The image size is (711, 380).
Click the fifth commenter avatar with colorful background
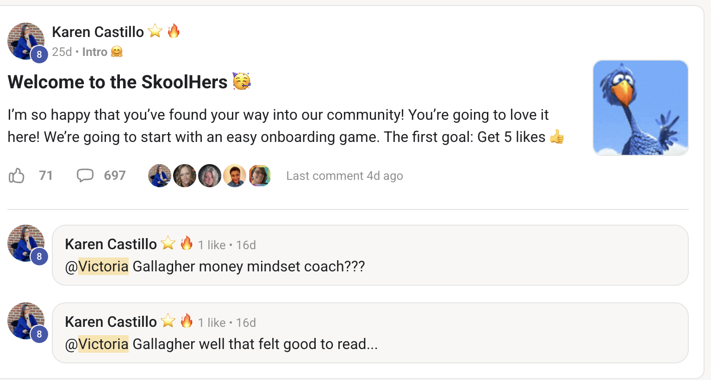point(260,176)
